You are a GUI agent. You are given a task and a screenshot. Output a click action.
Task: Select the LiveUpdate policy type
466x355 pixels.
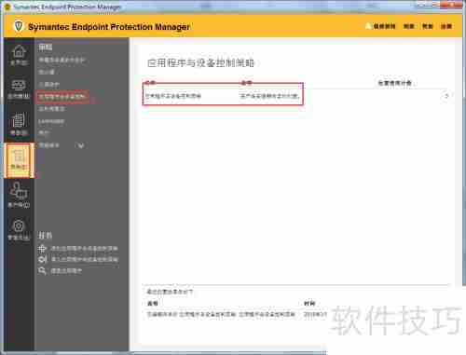click(51, 121)
